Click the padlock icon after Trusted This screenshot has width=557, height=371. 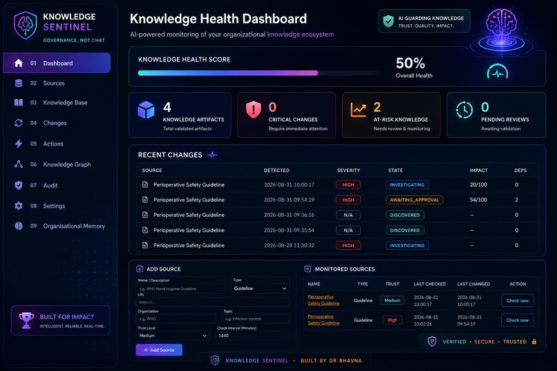pos(534,341)
